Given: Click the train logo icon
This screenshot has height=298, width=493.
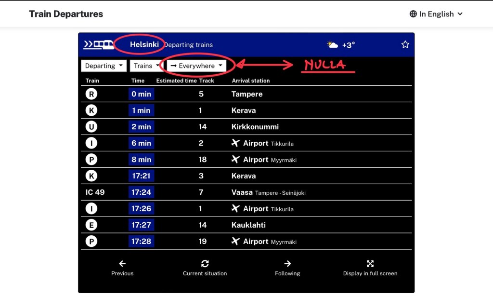Looking at the screenshot, I should pos(99,45).
